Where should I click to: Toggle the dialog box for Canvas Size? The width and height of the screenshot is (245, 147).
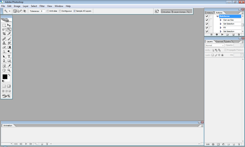pos(211,20)
